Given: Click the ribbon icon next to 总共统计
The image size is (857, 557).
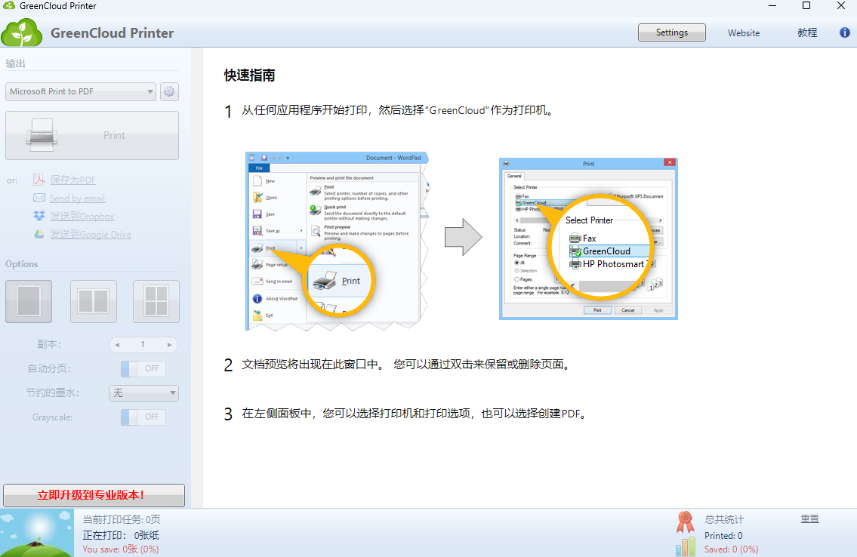Looking at the screenshot, I should pos(686,520).
